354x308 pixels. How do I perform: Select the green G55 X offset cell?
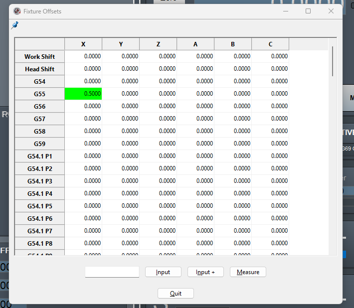point(83,94)
